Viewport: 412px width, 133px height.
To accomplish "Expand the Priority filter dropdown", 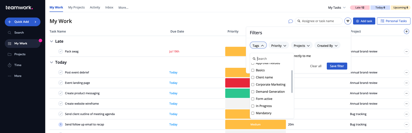I will [x=279, y=46].
